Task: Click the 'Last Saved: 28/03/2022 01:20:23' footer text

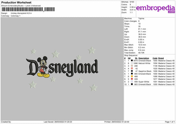Action: point(58,122)
